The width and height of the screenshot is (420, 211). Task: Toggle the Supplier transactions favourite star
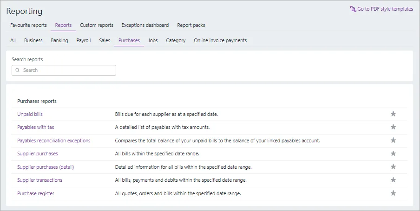393,180
